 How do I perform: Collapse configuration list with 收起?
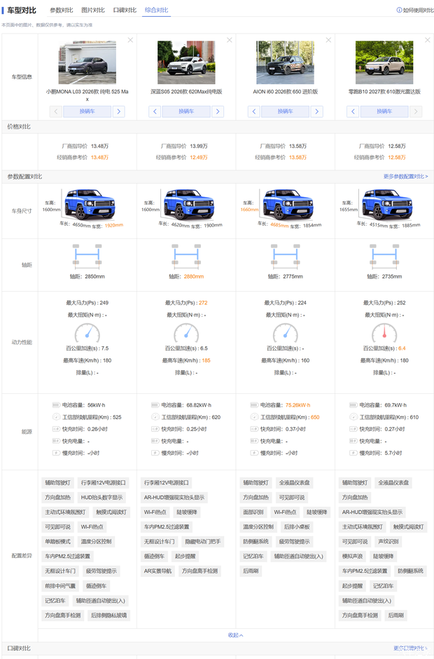[x=235, y=635]
